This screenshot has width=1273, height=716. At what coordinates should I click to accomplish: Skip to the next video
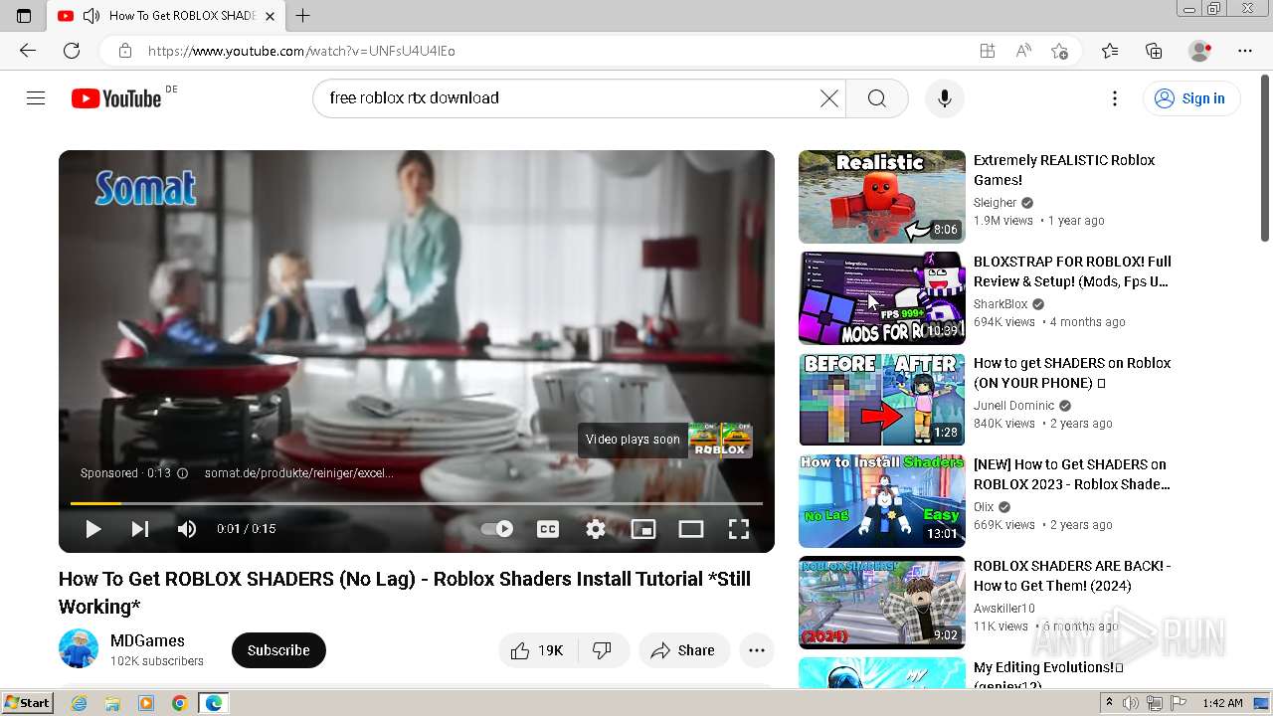140,529
